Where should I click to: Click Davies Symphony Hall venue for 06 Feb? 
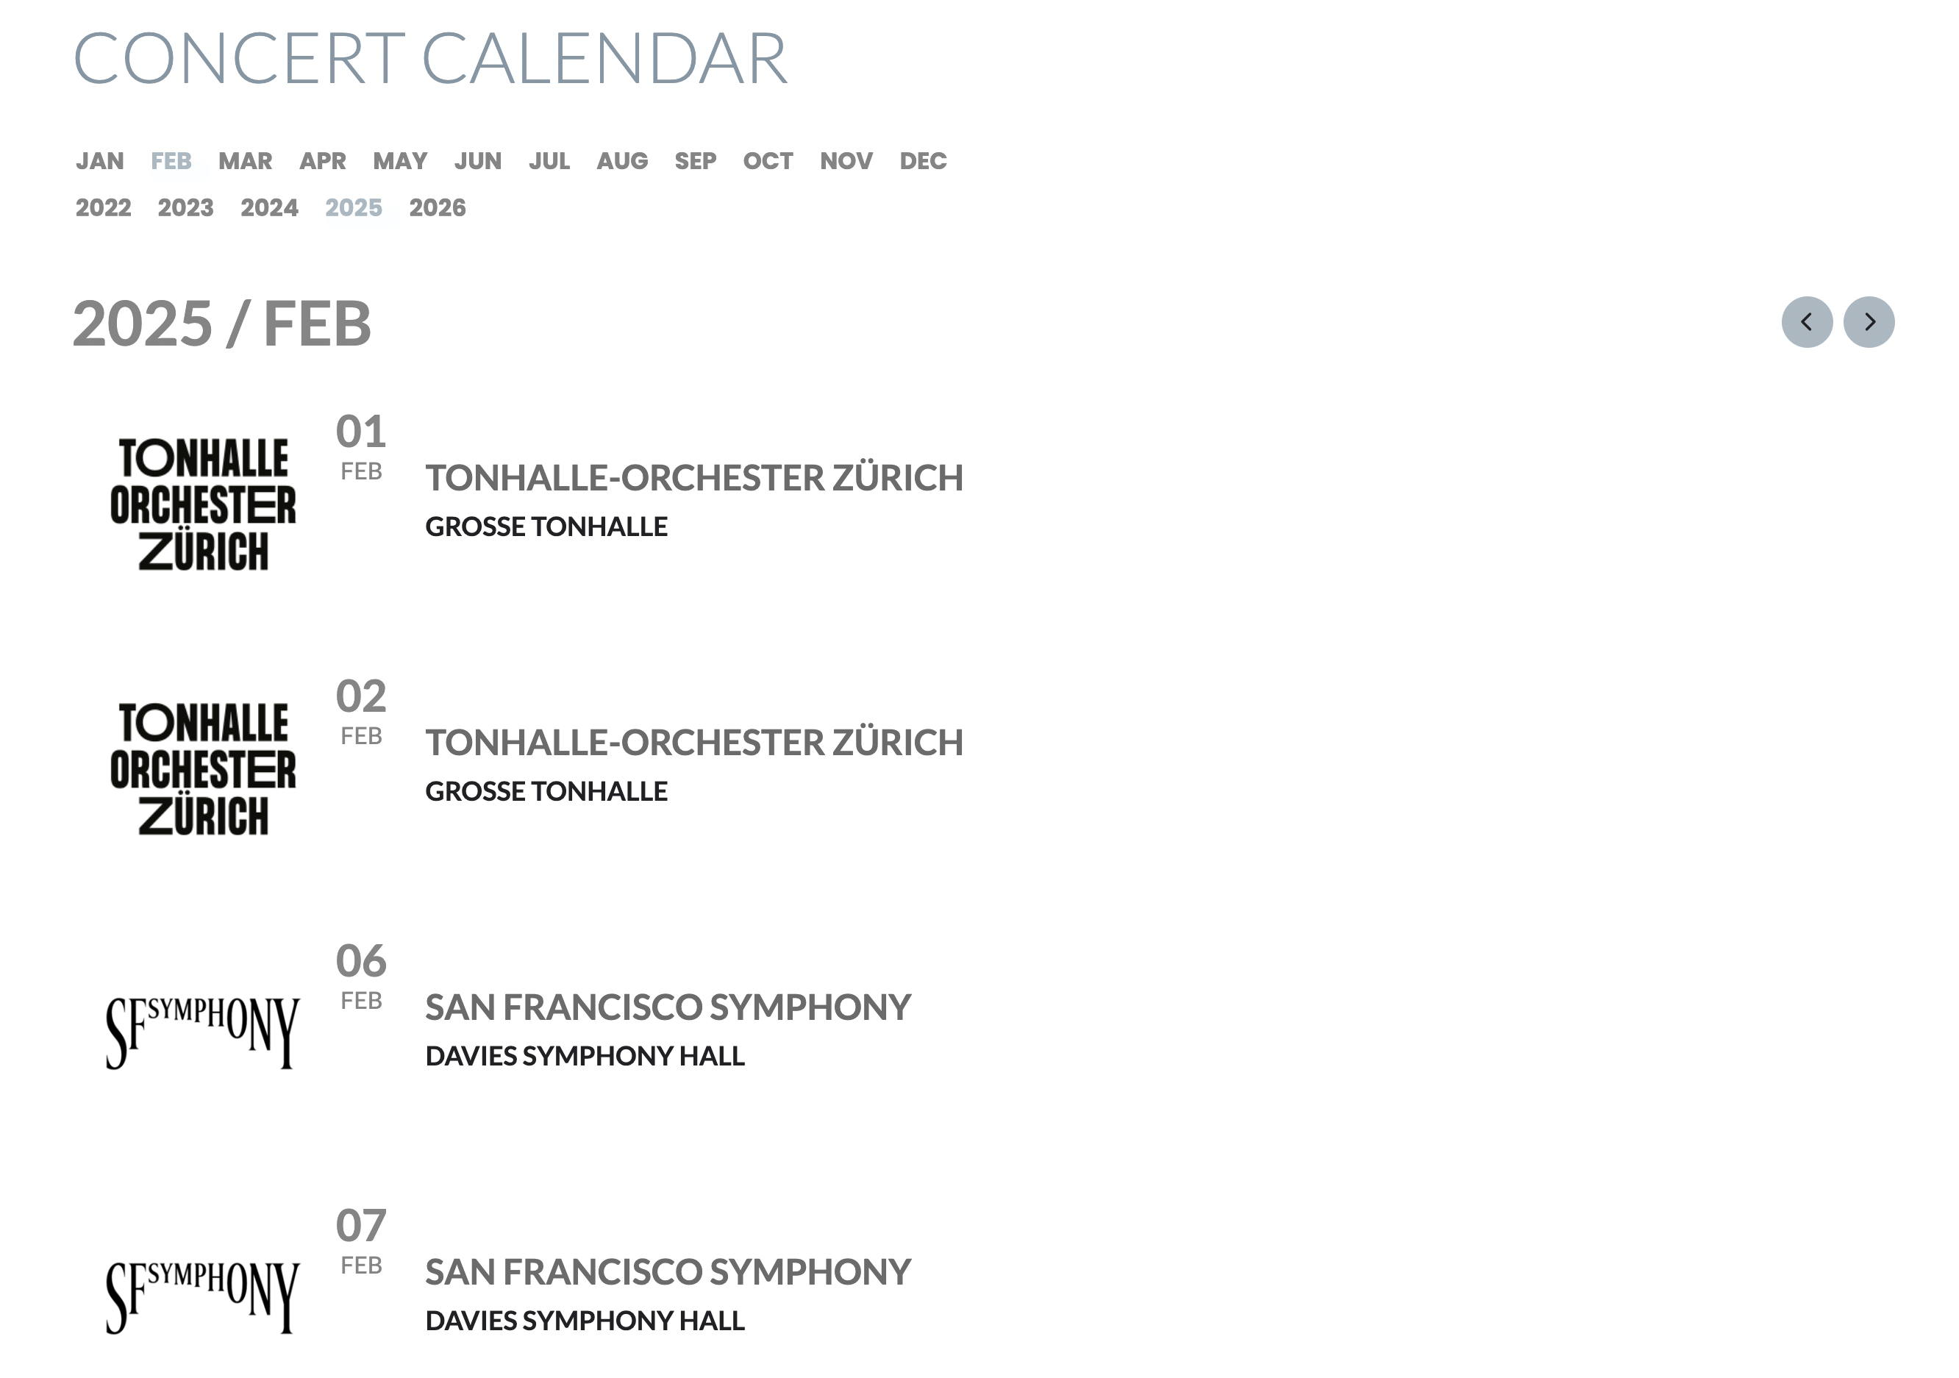[x=585, y=1055]
